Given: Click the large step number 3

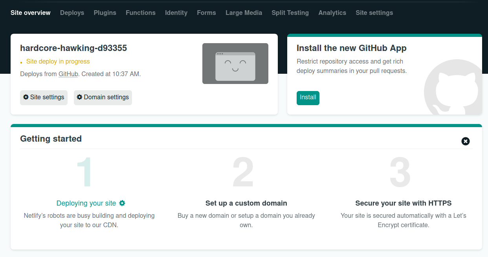Looking at the screenshot, I should pos(400,173).
